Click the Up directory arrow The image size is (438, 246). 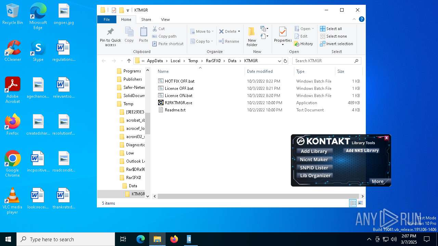click(x=129, y=61)
